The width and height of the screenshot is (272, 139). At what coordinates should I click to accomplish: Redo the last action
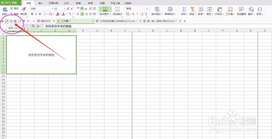pos(28,21)
